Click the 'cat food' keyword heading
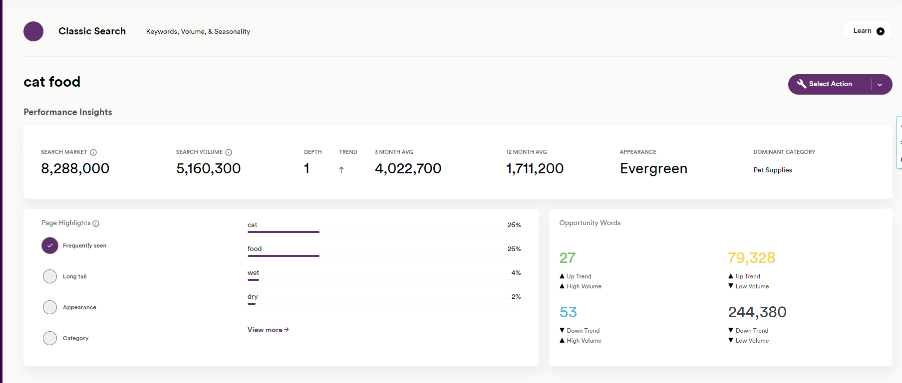 click(52, 82)
